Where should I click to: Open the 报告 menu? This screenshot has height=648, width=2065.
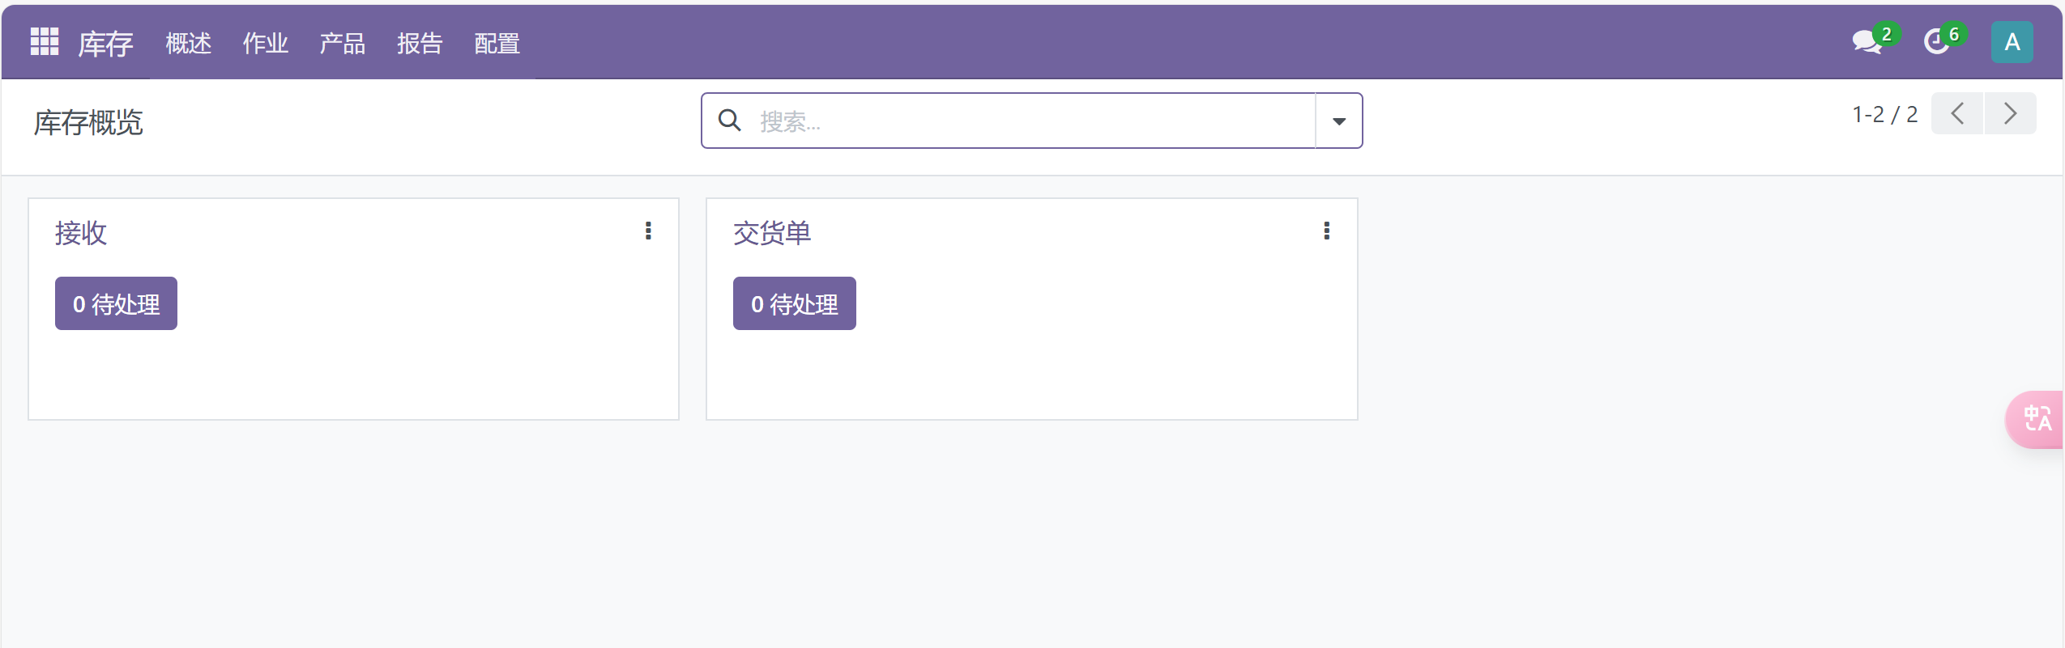pyautogui.click(x=420, y=44)
